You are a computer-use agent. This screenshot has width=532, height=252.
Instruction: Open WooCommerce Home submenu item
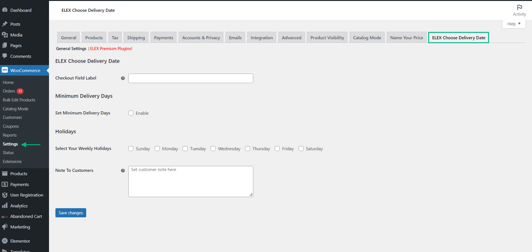coord(8,82)
